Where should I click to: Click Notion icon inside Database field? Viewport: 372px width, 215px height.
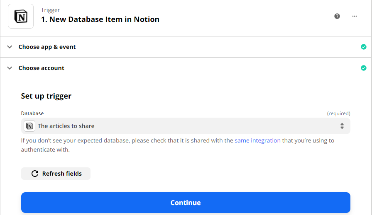click(29, 126)
